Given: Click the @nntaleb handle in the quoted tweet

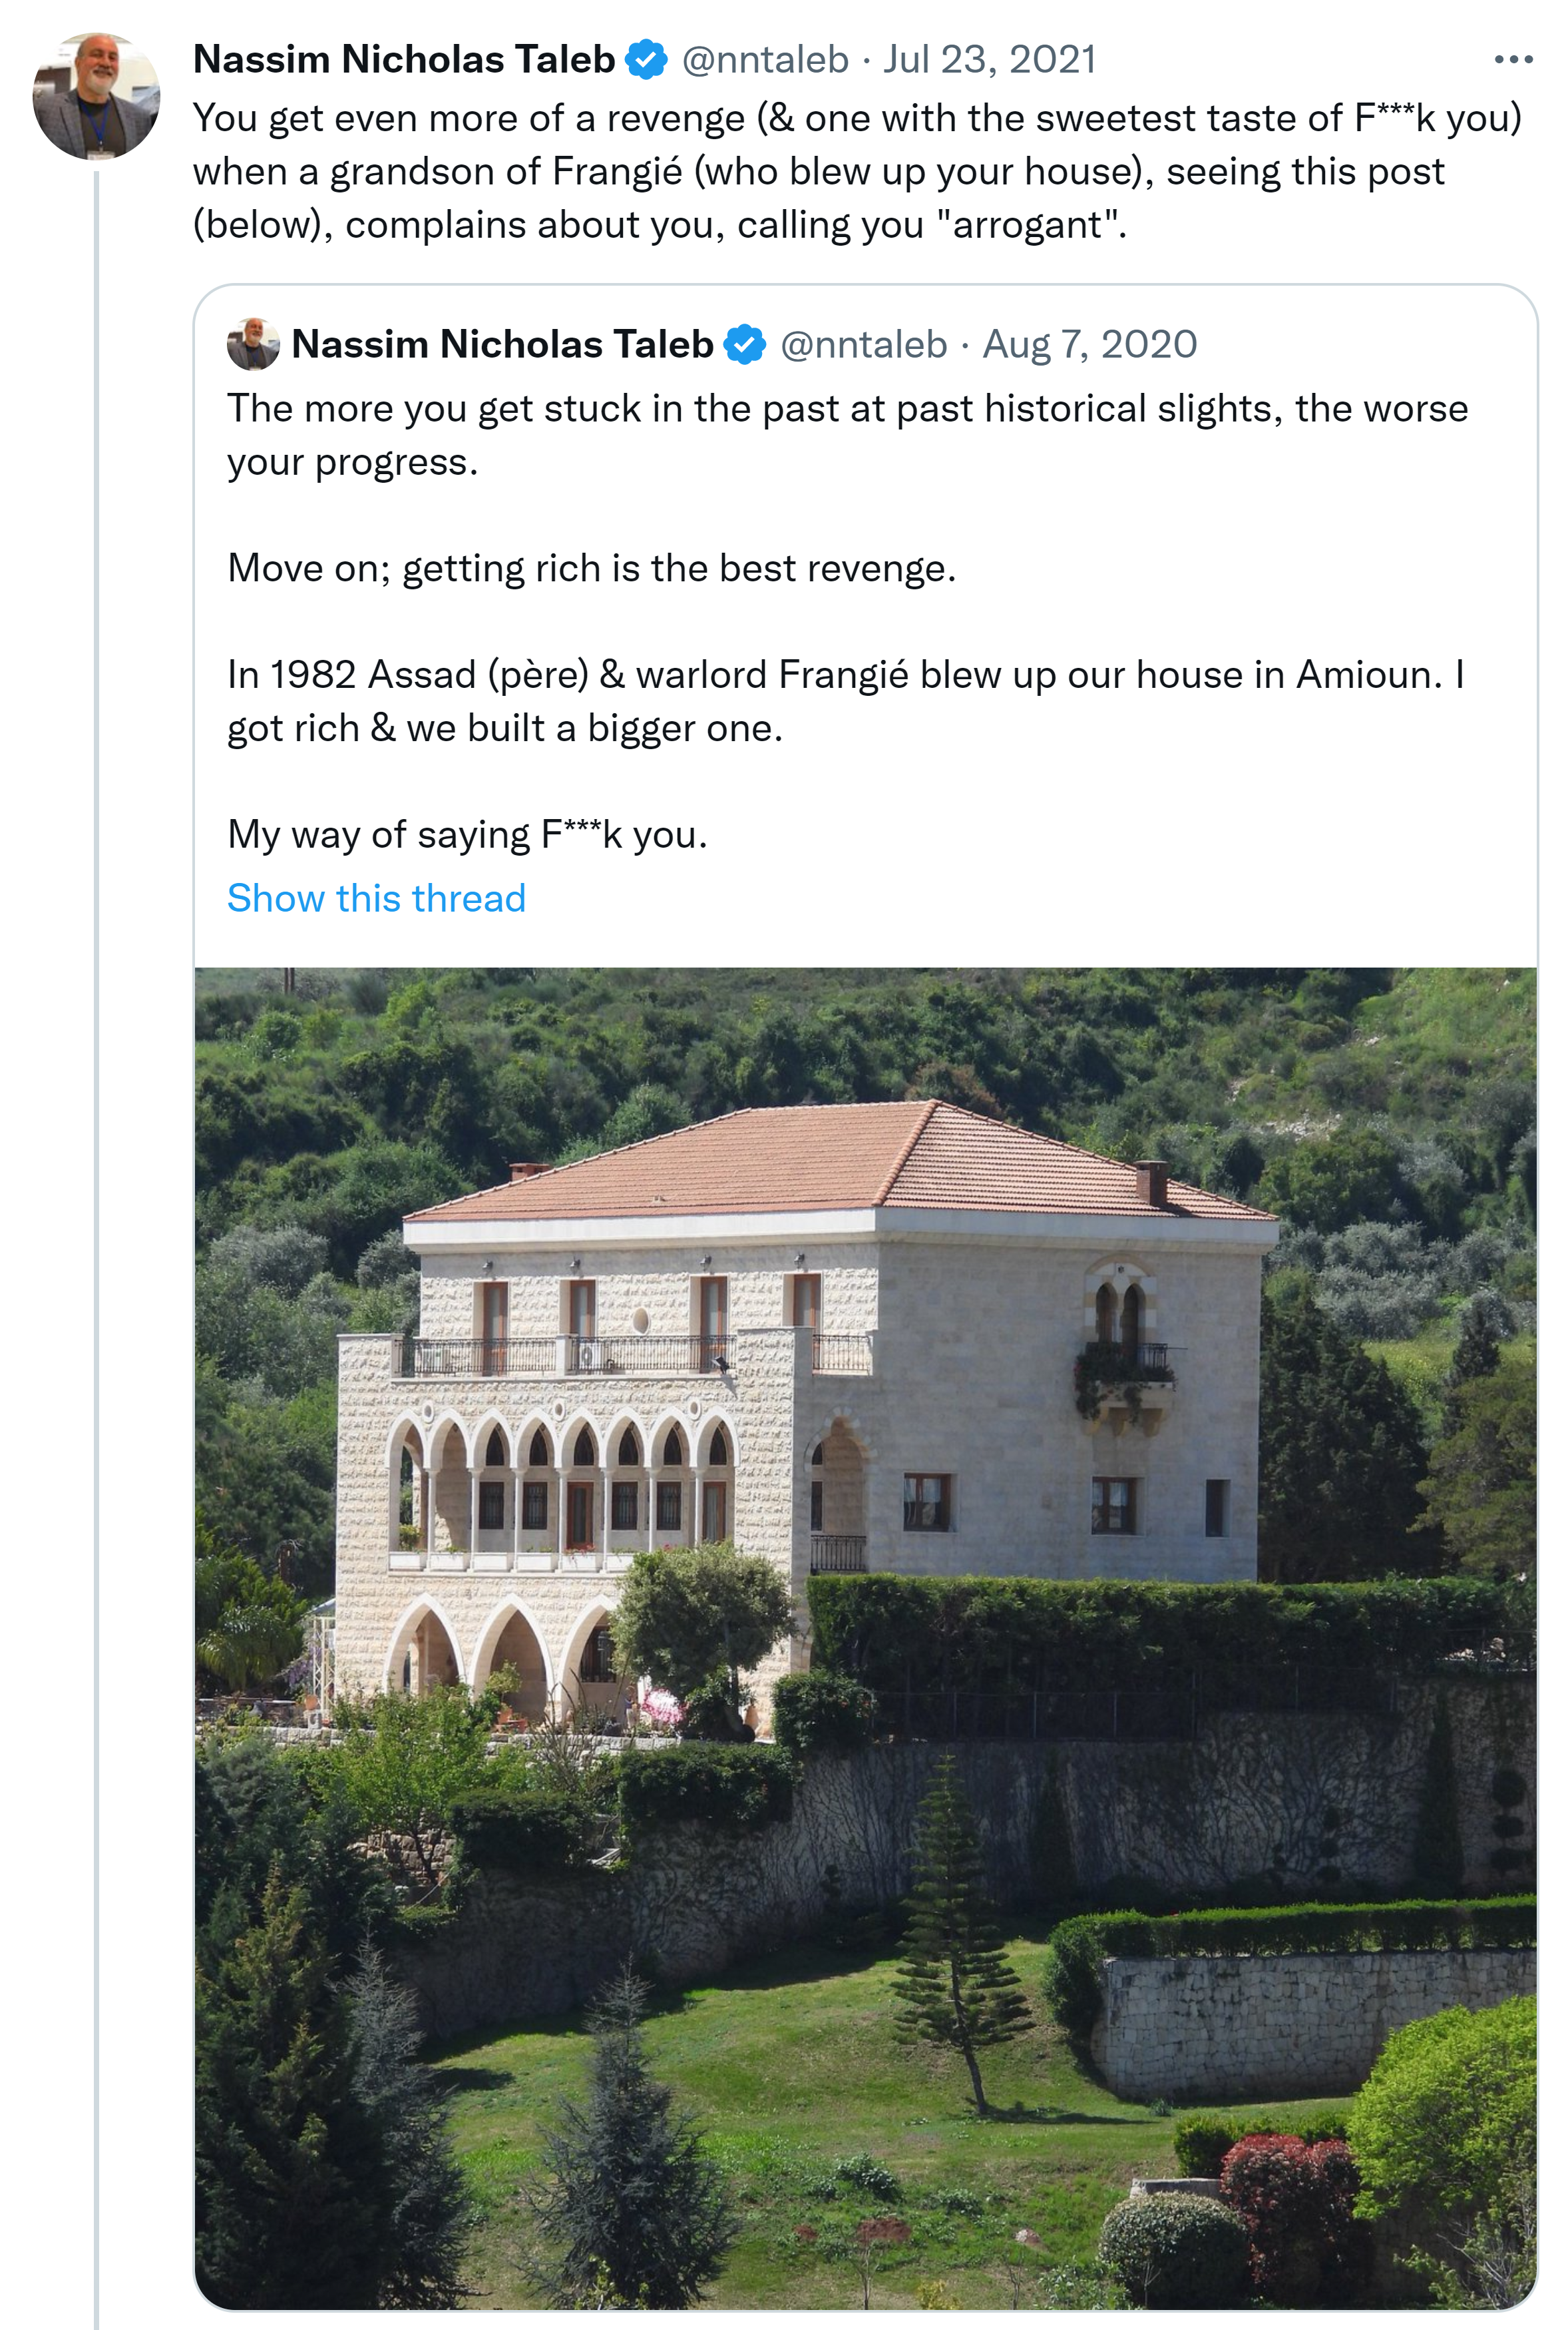Looking at the screenshot, I should tap(863, 345).
